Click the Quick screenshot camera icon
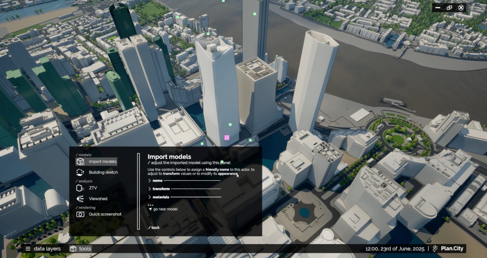Viewport: 487px width, 258px height. [x=80, y=214]
